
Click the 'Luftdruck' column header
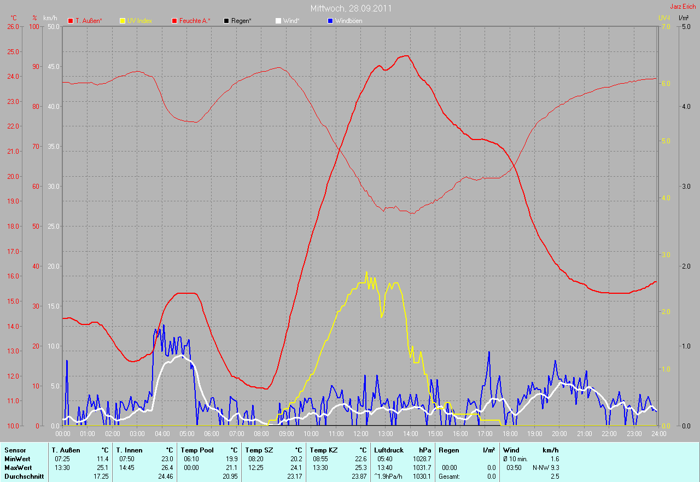(x=389, y=450)
